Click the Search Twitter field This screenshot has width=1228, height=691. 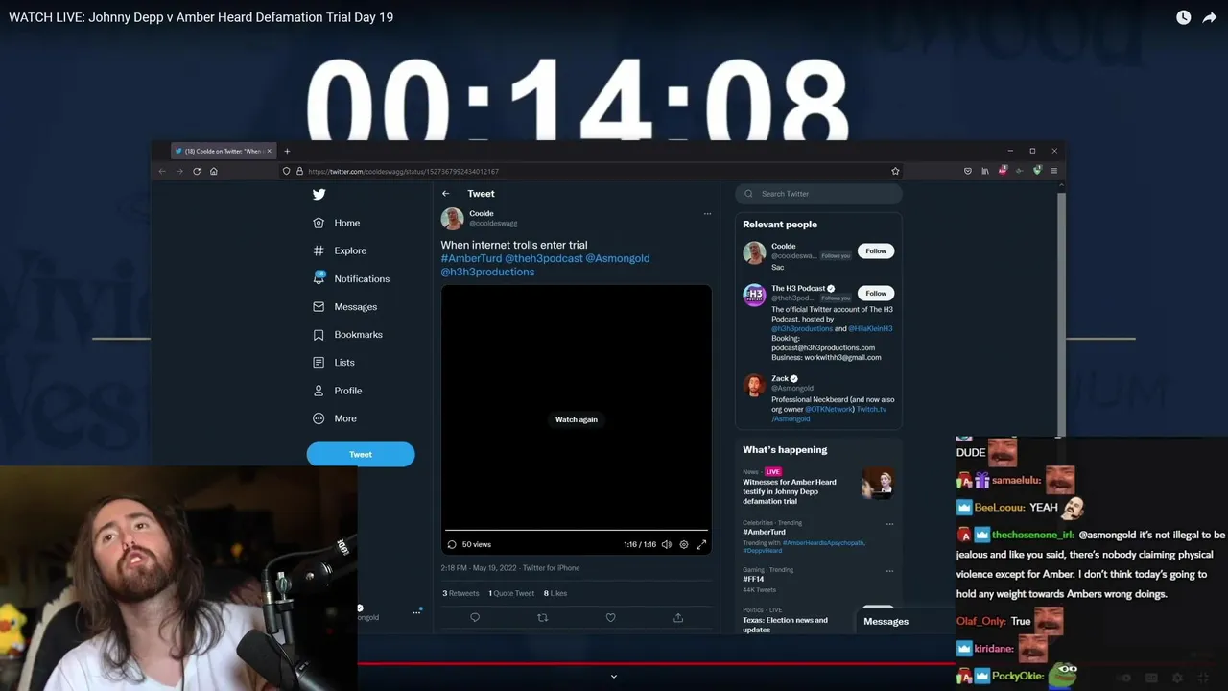(x=818, y=194)
